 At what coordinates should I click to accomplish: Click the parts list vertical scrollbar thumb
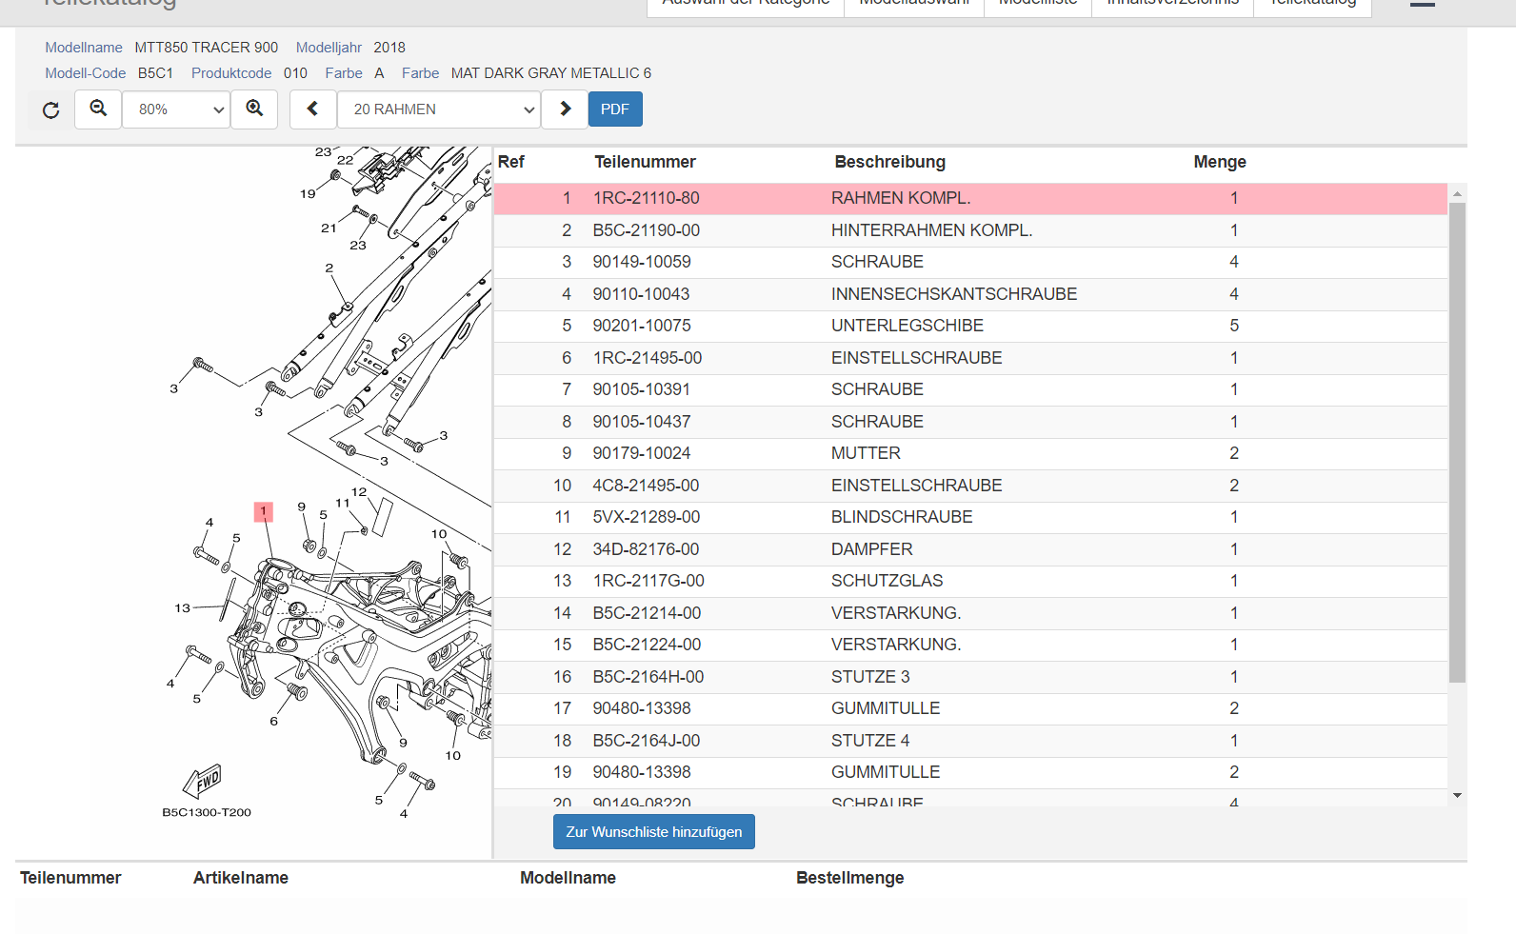coord(1457,442)
